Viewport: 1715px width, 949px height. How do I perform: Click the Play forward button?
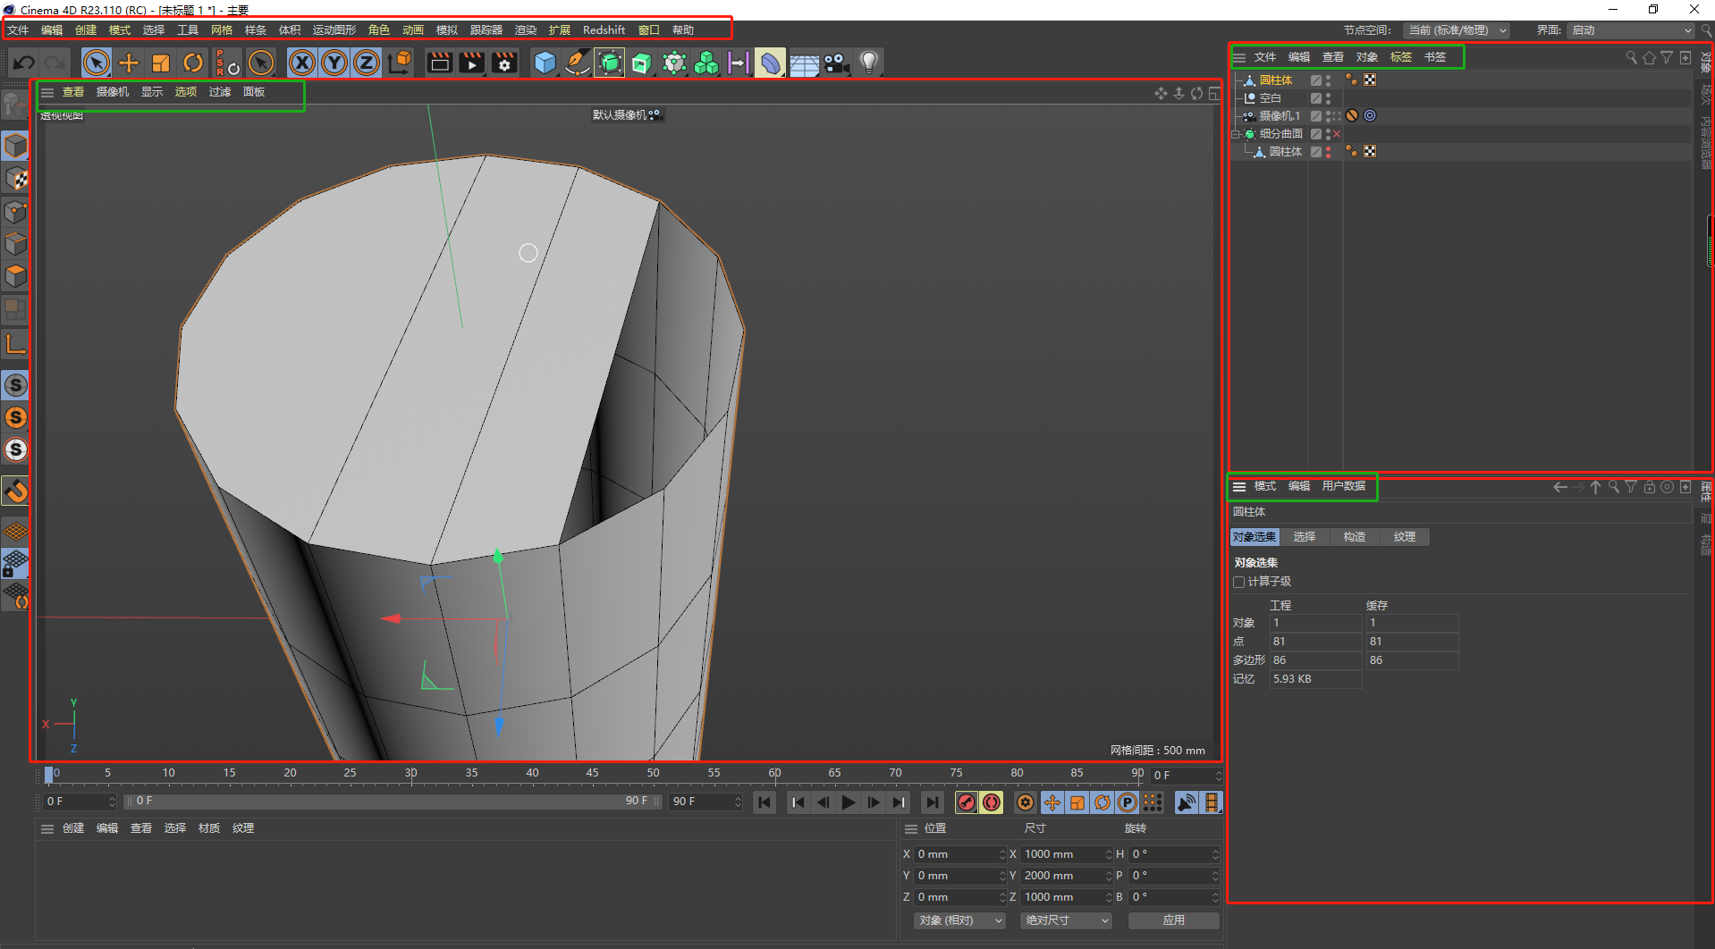(849, 802)
